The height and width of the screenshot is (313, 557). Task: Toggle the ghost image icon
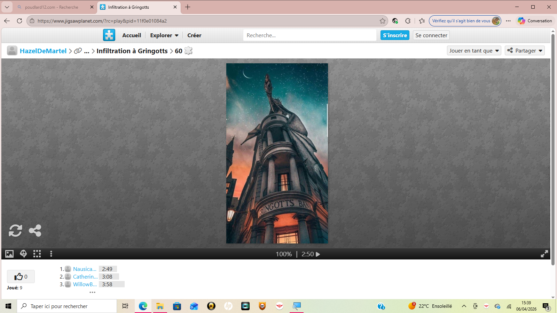coord(23,254)
